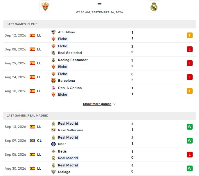Click the Ath Bilbao team logo
Viewport: 199px width, 176px height.
point(53,32)
